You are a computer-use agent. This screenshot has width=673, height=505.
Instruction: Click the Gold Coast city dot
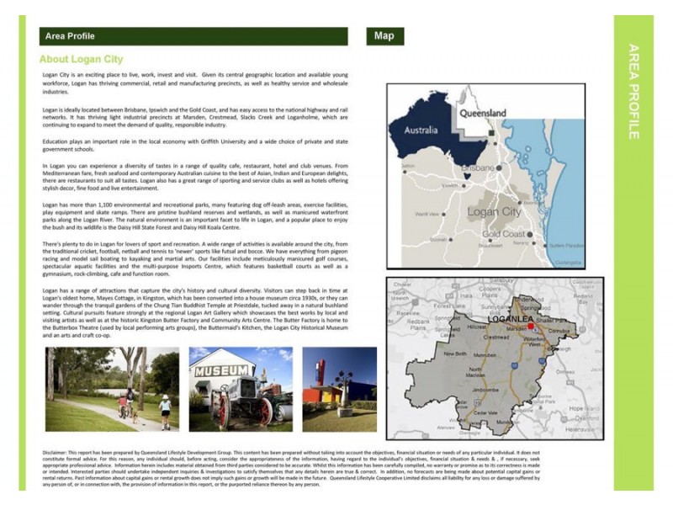[x=530, y=235]
